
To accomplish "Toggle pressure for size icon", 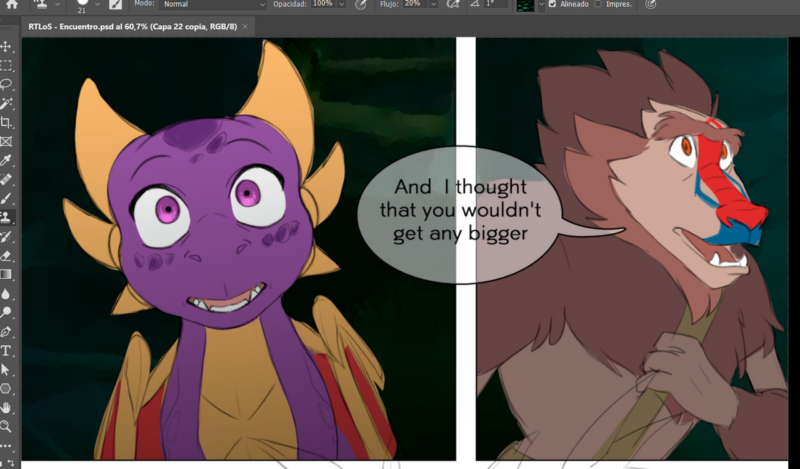I will tap(651, 4).
